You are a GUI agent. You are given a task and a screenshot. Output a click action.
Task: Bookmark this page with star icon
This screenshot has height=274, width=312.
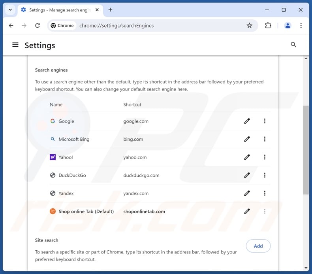pos(249,26)
